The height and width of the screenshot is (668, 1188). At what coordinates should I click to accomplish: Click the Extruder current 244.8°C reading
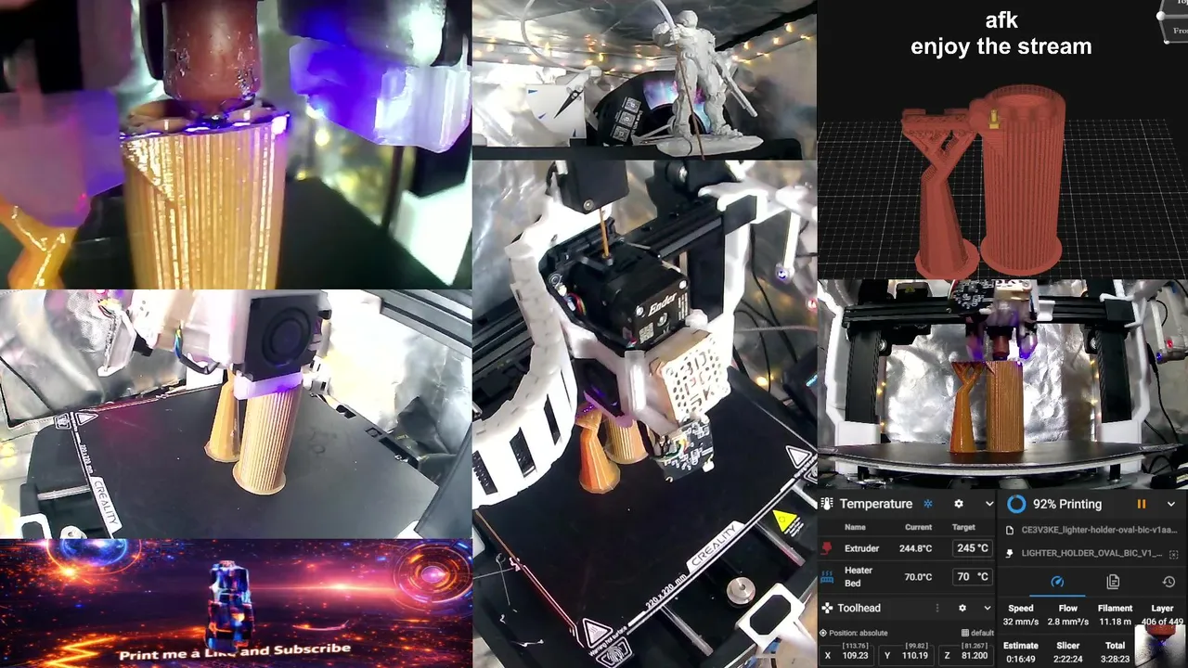[x=915, y=548]
